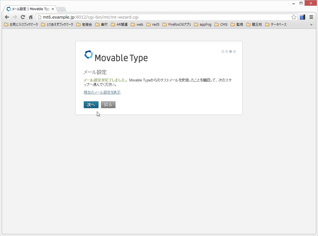Open FirefoxOSアプリ bookmark folder
The image size is (318, 236).
click(177, 25)
